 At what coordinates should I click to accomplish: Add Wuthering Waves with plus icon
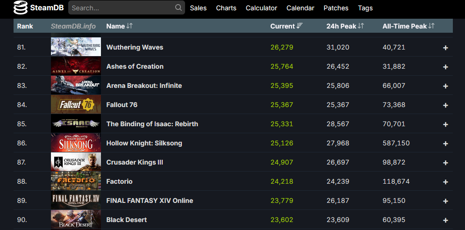pyautogui.click(x=445, y=48)
